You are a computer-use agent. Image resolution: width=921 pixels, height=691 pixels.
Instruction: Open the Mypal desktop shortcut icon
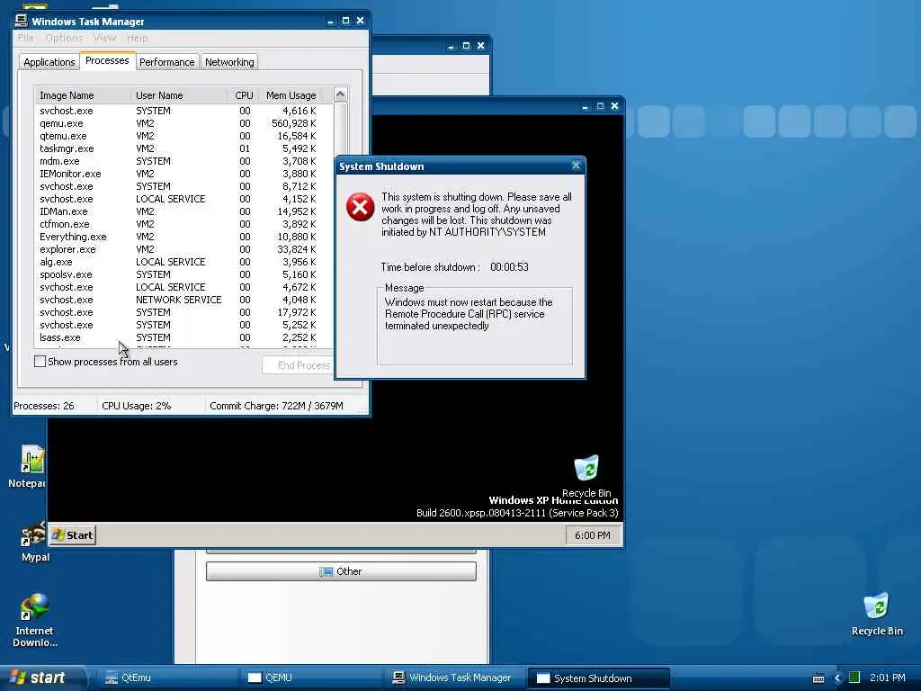pyautogui.click(x=33, y=535)
